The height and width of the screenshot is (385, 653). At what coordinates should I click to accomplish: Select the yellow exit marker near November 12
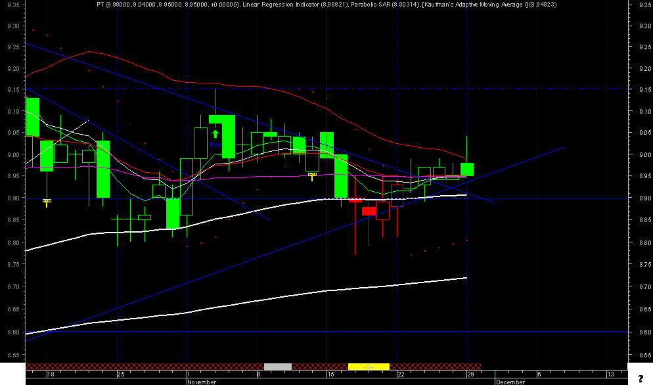point(312,176)
